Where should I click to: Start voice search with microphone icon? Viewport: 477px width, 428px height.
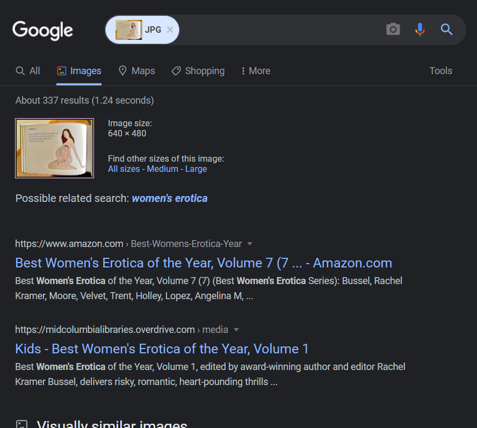420,30
